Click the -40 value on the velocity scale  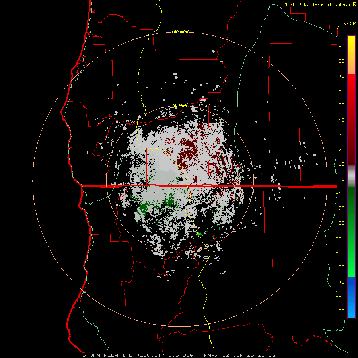tap(340, 238)
